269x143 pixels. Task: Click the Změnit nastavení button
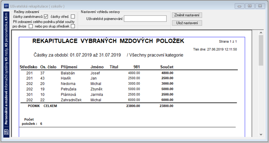click(187, 15)
